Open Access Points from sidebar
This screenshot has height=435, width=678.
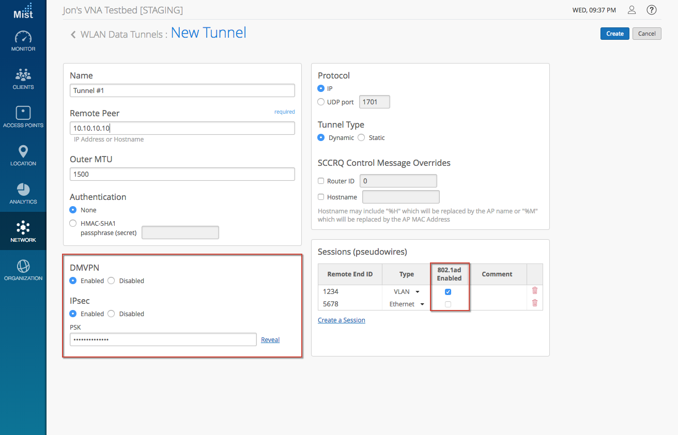click(x=23, y=118)
